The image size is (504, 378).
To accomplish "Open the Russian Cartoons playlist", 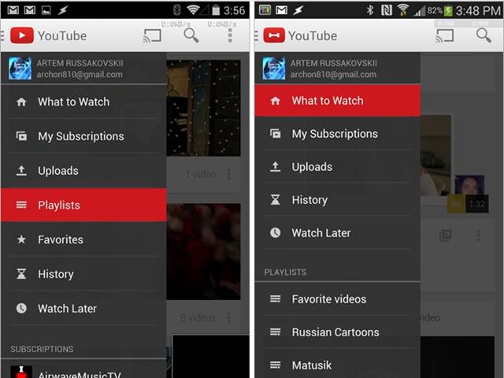I will (338, 332).
